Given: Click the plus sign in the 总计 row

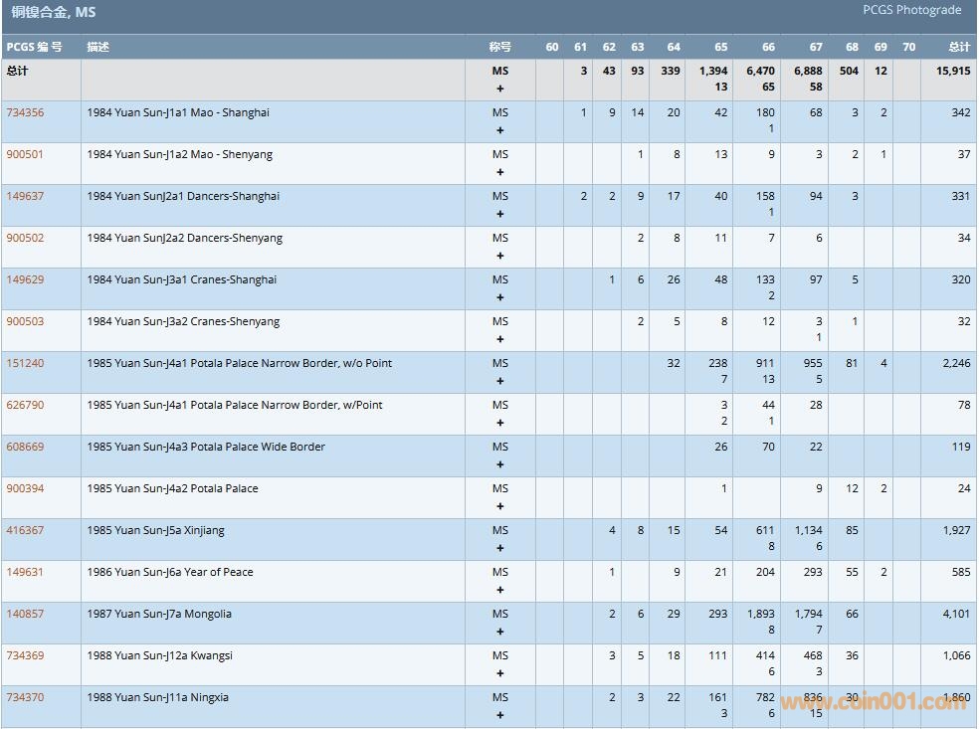Looking at the screenshot, I should pos(499,89).
